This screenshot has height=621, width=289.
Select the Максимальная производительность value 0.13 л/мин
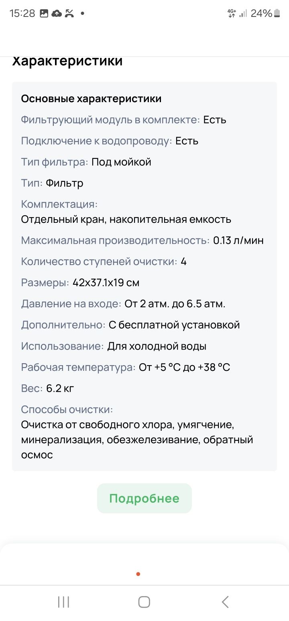coord(238,241)
